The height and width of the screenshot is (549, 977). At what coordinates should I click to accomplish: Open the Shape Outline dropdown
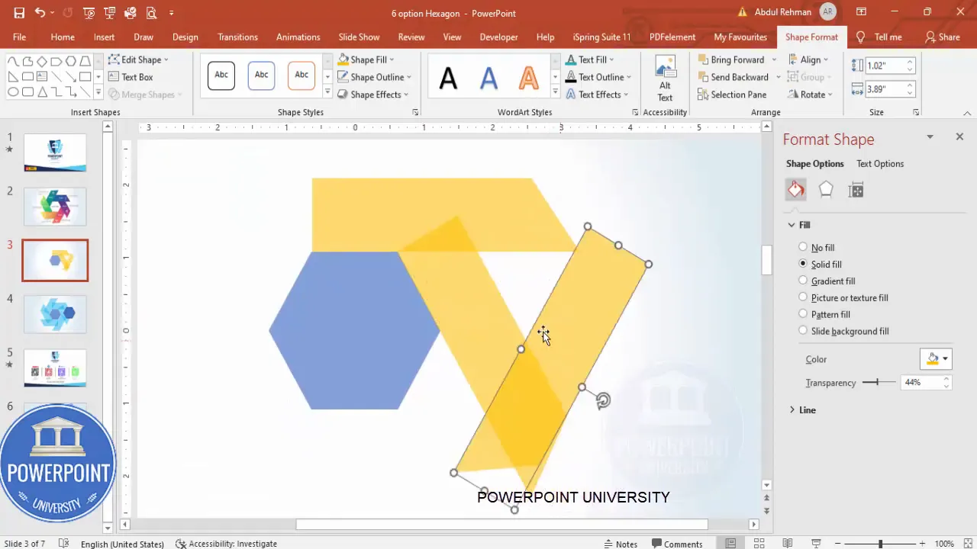coord(375,77)
